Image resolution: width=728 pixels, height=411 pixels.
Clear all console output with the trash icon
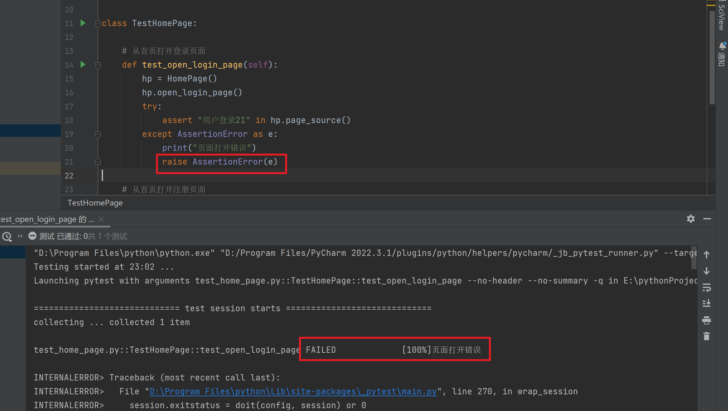tap(707, 336)
